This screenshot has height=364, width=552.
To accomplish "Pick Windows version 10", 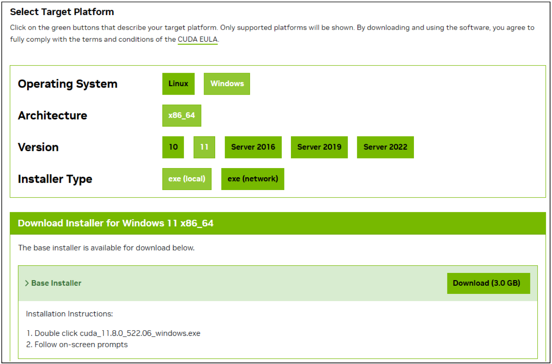I will point(173,147).
